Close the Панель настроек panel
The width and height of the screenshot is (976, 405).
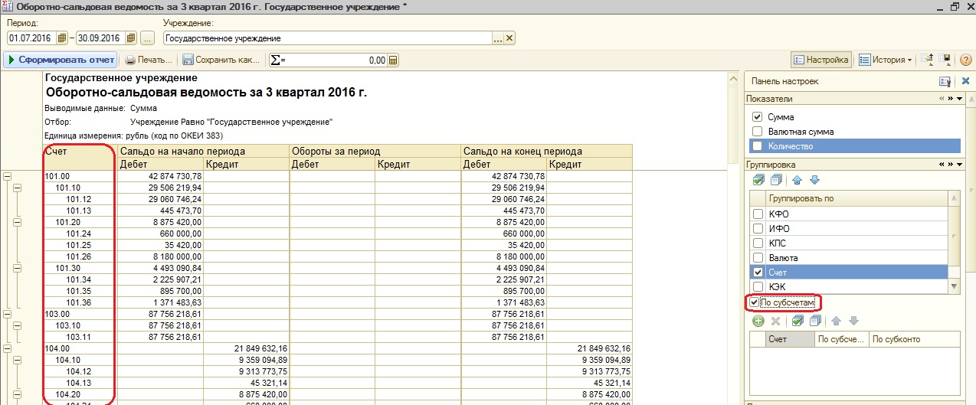click(965, 81)
